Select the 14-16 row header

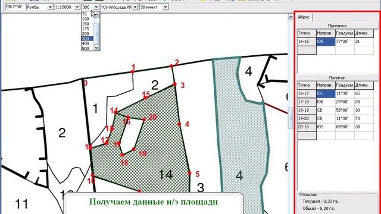click(307, 42)
